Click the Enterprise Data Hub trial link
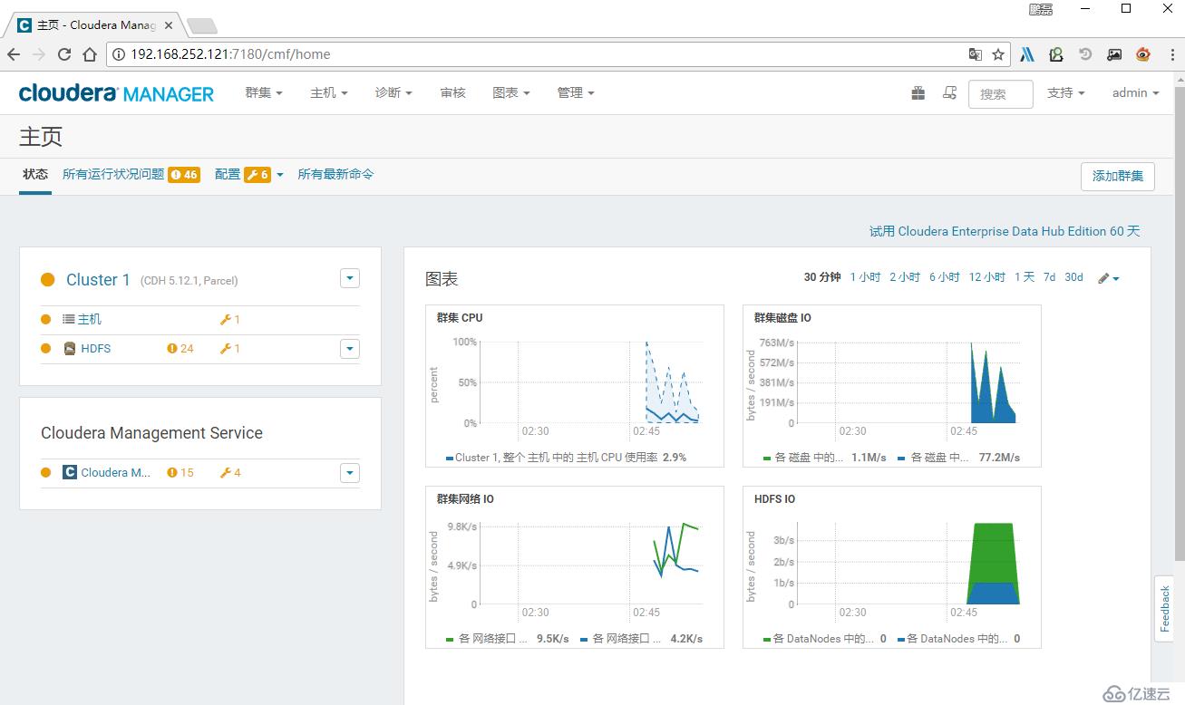Viewport: 1185px width, 705px height. coord(1005,231)
